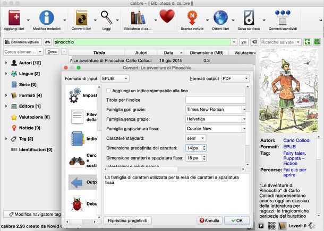The width and height of the screenshot is (324, 231).
Task: Open the Formati output PDF dropdown
Action: [235, 78]
